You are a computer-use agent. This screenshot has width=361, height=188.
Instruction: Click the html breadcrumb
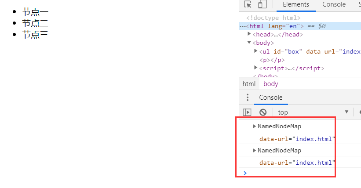[x=249, y=84]
